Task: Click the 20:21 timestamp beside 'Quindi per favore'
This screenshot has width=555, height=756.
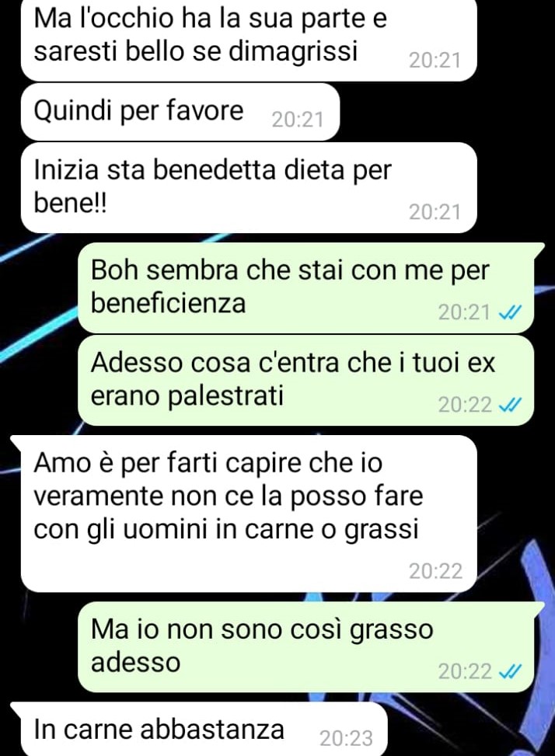Action: click(x=298, y=120)
